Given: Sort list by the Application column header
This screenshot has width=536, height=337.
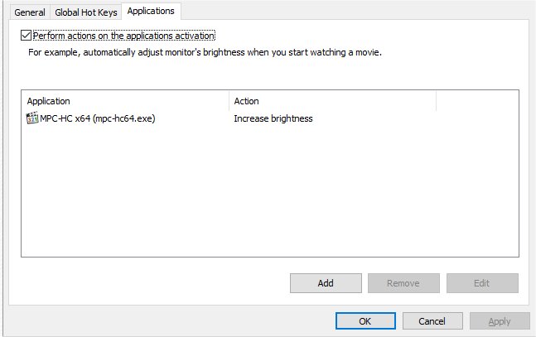Looking at the screenshot, I should pyautogui.click(x=124, y=101).
